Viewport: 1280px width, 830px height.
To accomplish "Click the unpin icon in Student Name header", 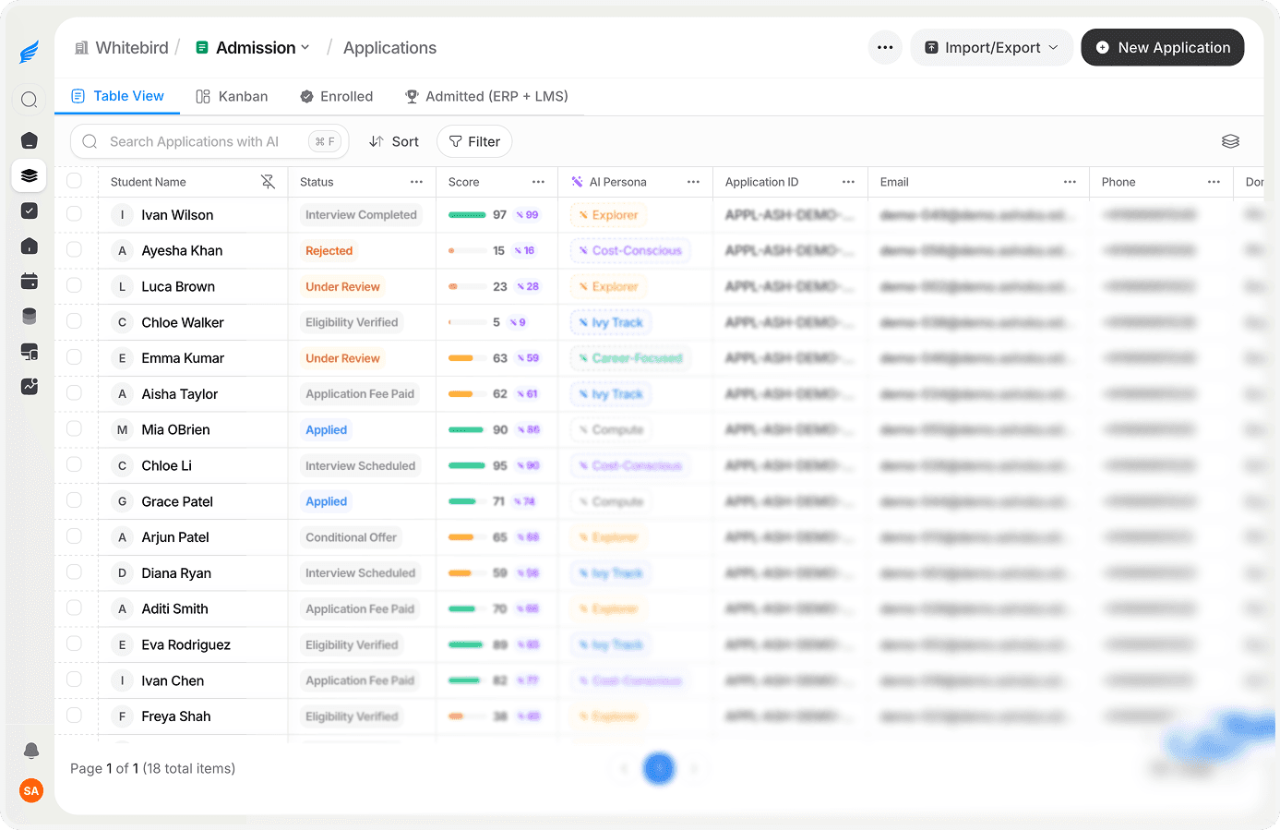I will click(269, 182).
